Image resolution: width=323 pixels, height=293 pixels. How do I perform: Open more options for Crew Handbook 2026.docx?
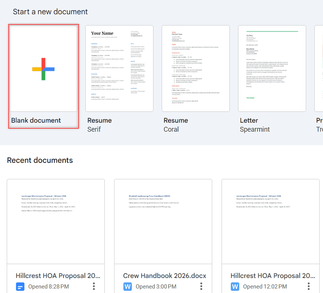point(201,286)
